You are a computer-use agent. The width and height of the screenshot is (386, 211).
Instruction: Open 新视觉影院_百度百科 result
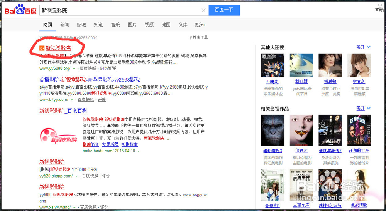(x=63, y=111)
